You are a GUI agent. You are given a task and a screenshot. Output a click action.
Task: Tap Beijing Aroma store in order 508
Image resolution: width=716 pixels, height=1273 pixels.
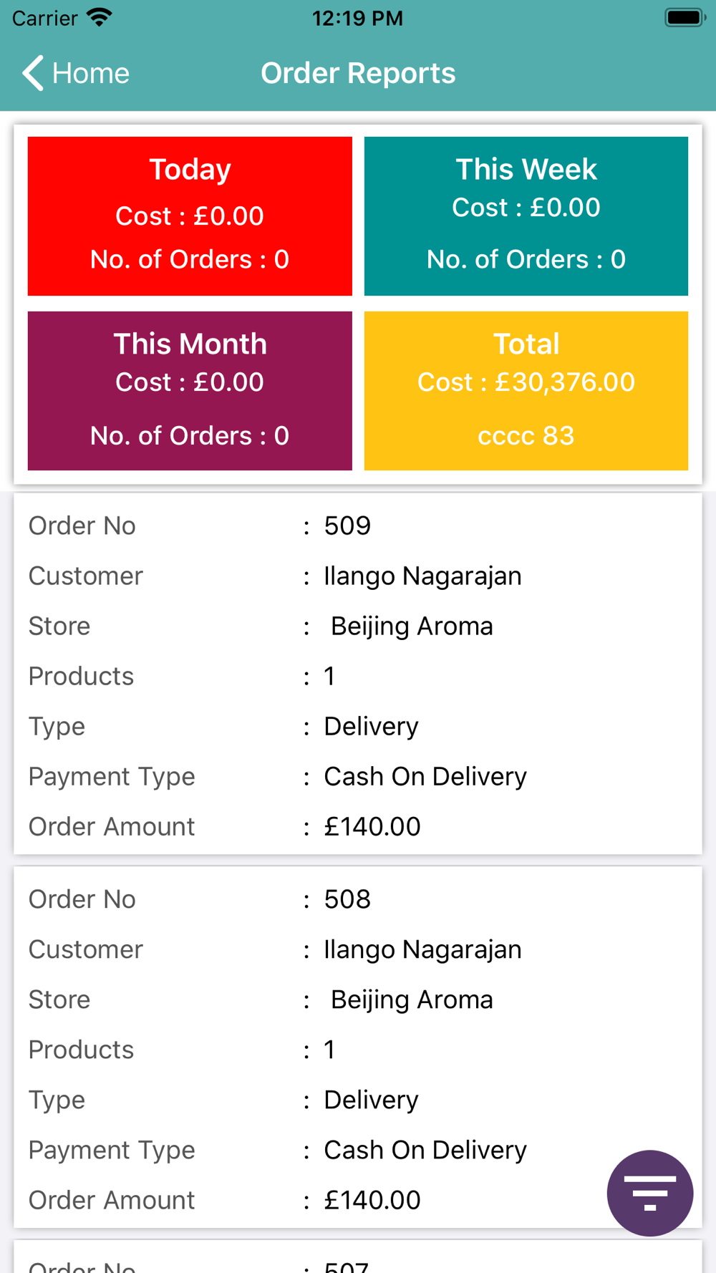tap(412, 999)
